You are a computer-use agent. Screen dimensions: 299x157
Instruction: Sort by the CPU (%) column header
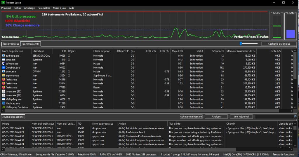point(164,51)
